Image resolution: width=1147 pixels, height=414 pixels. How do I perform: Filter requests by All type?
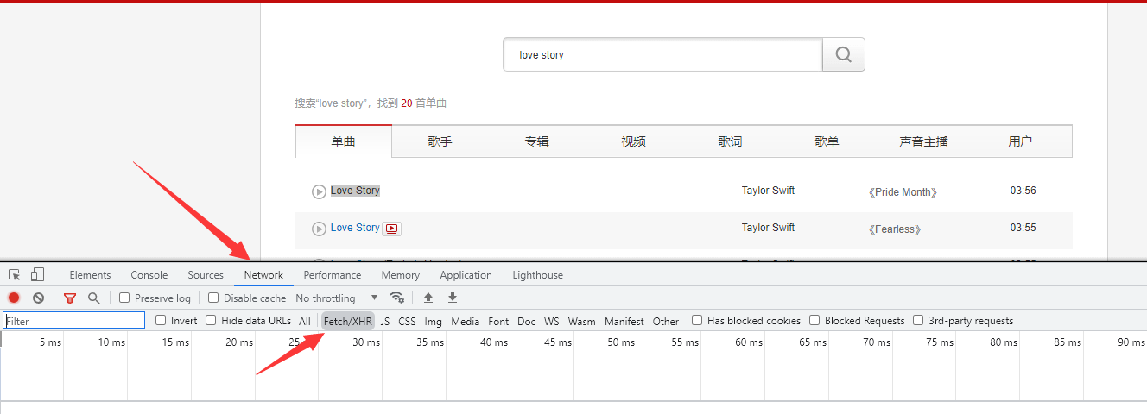tap(305, 321)
